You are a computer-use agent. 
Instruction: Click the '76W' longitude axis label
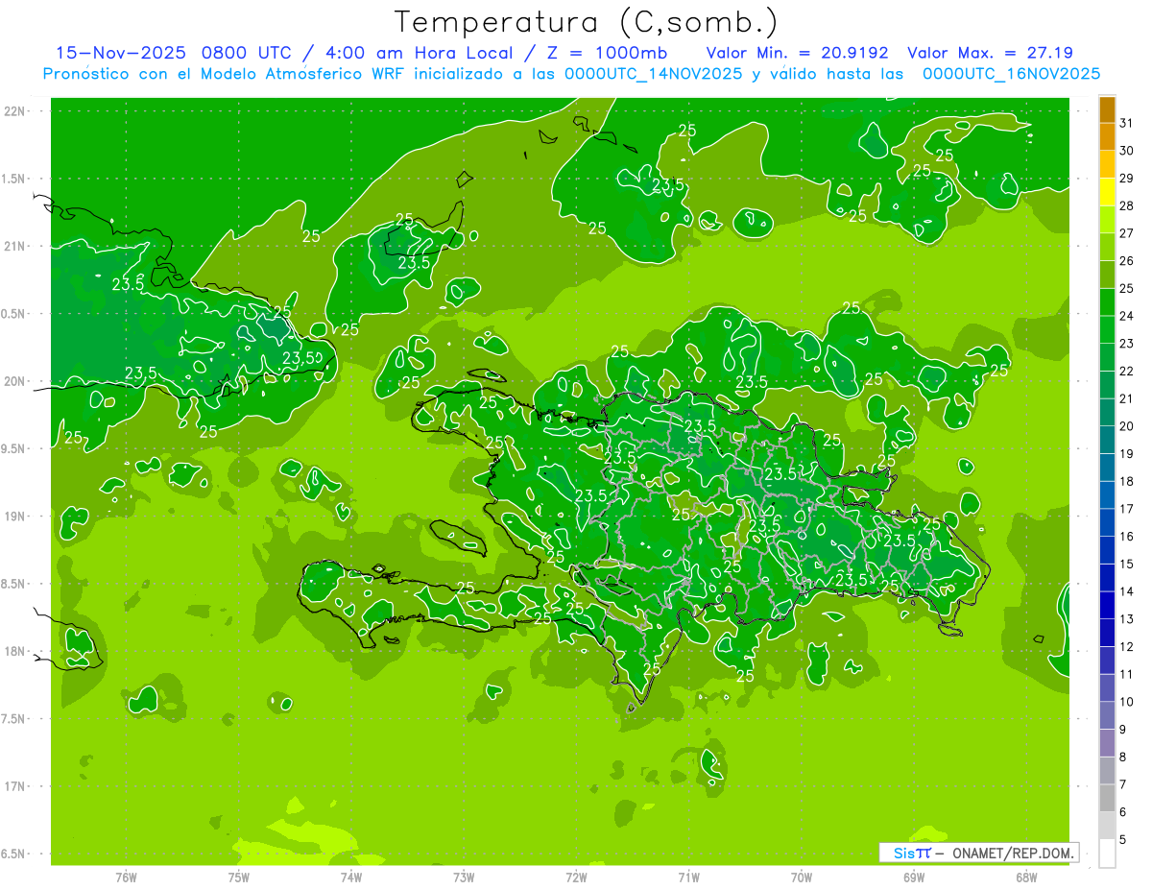pos(126,877)
